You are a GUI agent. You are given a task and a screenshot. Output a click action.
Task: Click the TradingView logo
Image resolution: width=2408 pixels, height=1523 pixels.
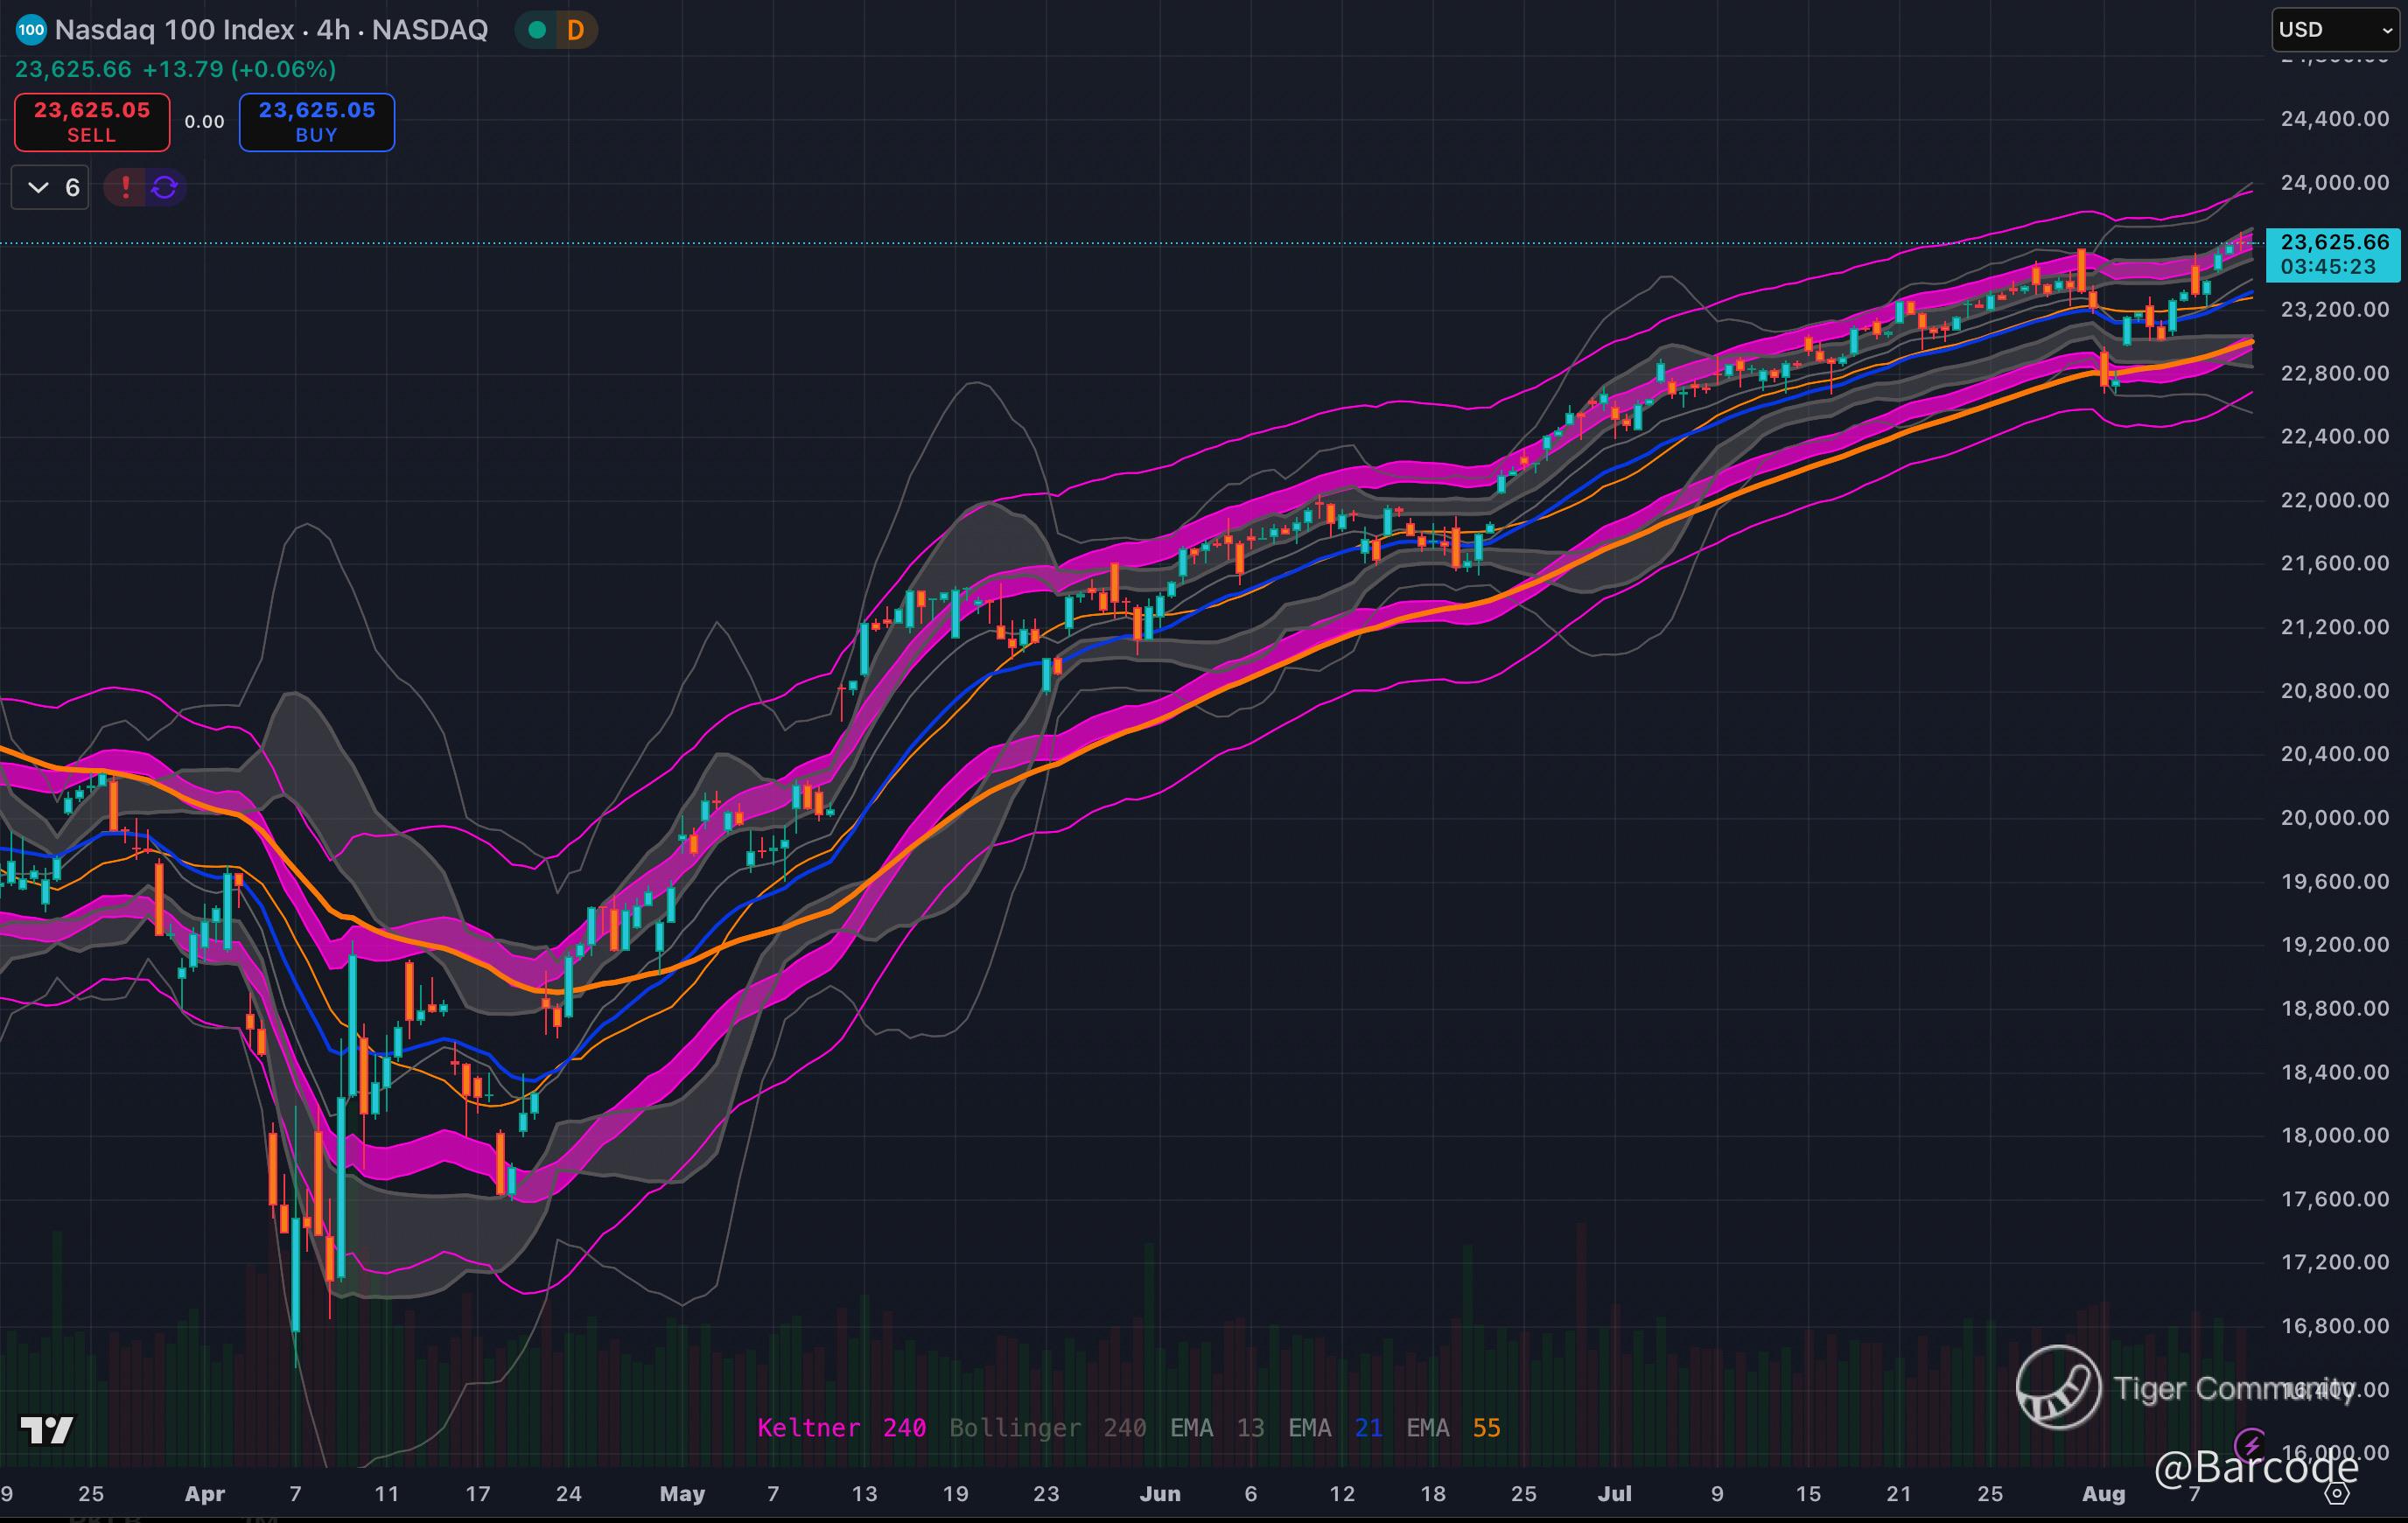[47, 1430]
